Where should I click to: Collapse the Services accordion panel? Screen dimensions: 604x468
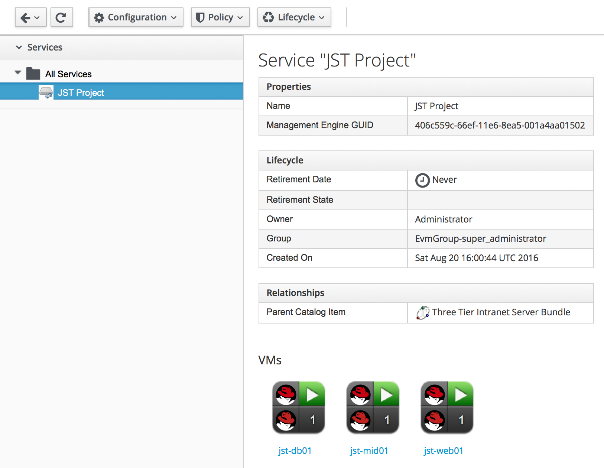click(x=19, y=48)
